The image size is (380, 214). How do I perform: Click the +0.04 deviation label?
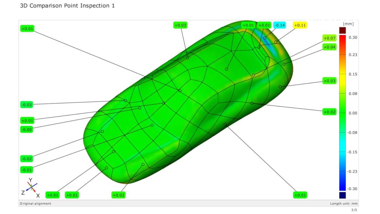(330, 47)
